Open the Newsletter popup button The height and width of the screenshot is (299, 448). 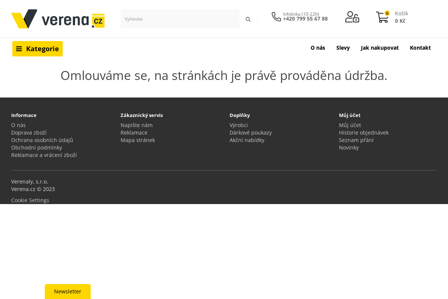(x=68, y=292)
